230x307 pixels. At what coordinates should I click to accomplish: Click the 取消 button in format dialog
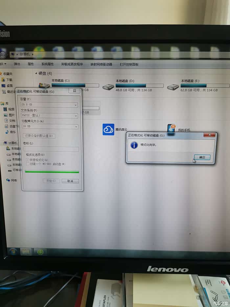point(70,181)
